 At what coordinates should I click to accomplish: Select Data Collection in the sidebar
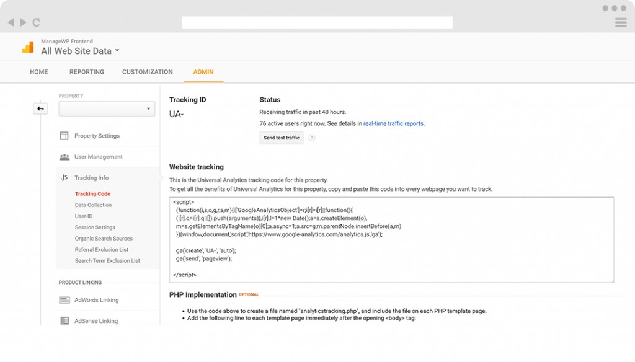pos(94,205)
